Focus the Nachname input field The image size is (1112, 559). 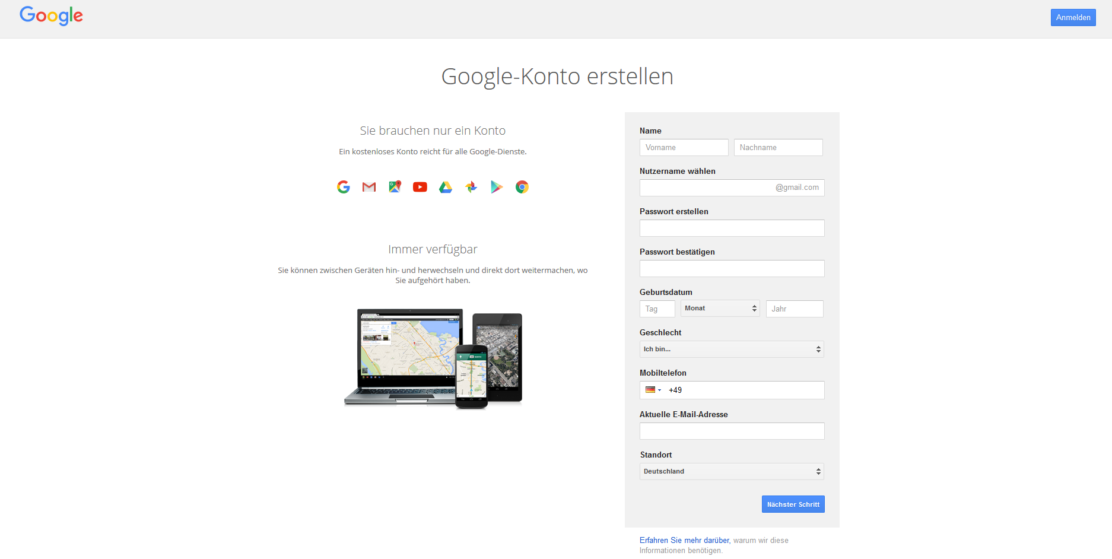click(x=778, y=147)
